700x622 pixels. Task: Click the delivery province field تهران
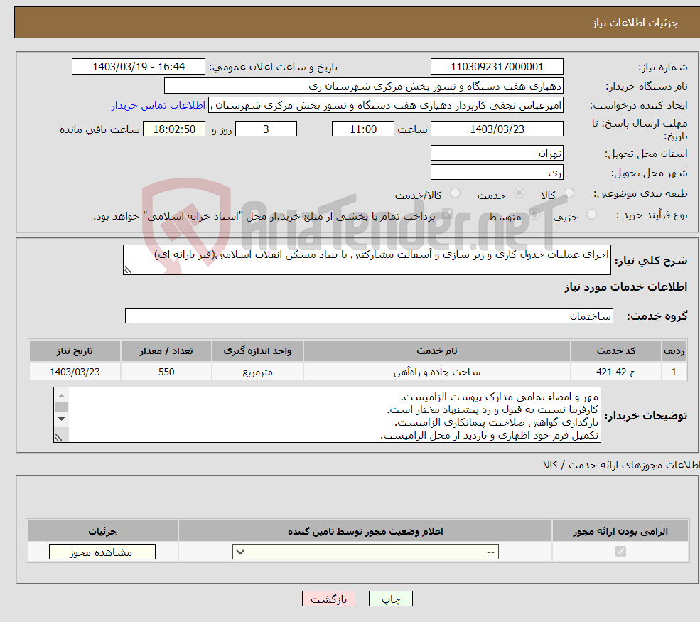497,153
